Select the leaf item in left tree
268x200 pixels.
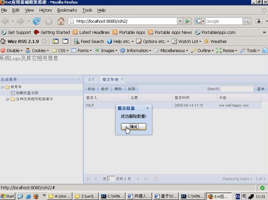pyautogui.click(x=24, y=93)
